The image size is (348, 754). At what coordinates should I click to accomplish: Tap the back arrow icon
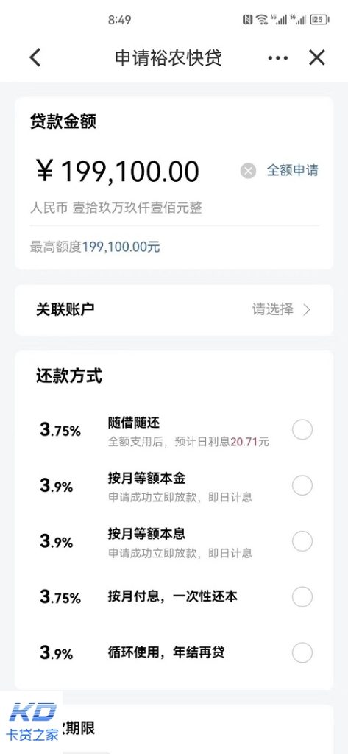tap(35, 57)
